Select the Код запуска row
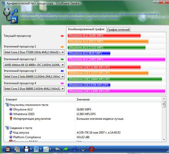This screenshot has height=154, width=169. (x=83, y=133)
